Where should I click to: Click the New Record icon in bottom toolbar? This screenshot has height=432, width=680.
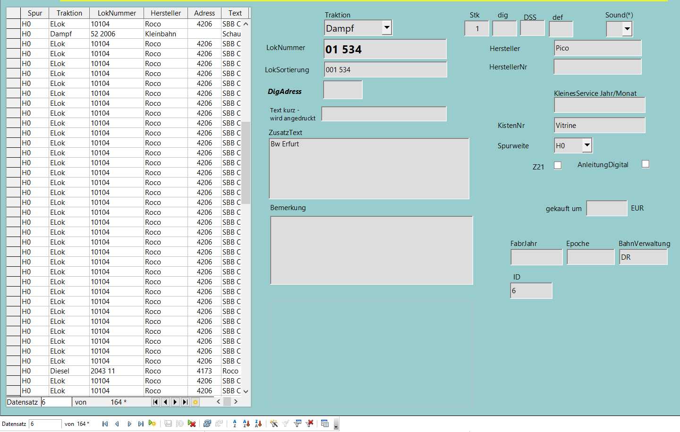point(152,424)
